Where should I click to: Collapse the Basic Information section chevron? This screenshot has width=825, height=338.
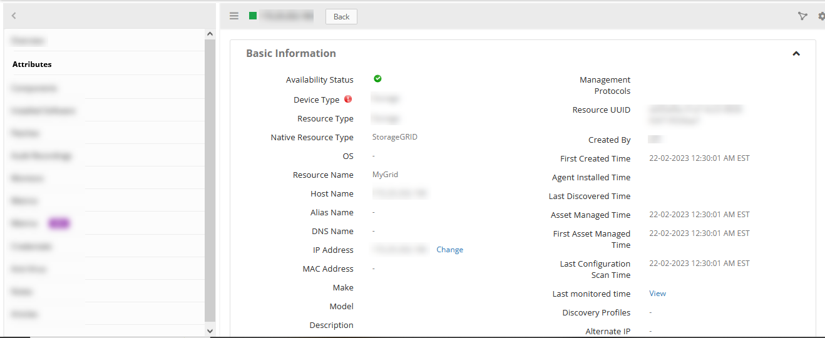(x=796, y=54)
